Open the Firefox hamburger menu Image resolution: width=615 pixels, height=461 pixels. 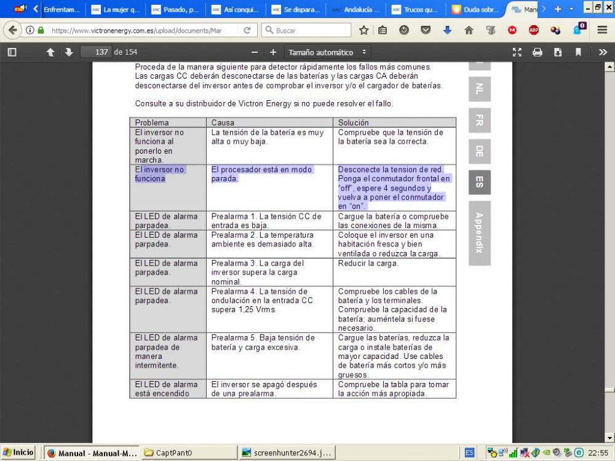pos(603,30)
